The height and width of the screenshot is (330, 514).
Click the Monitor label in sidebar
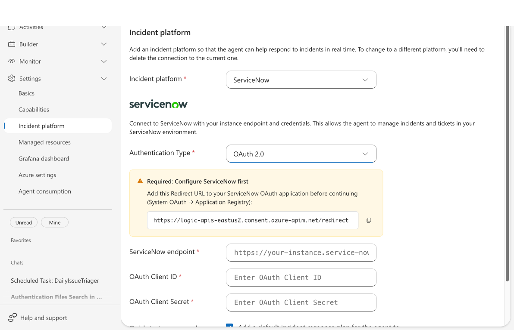(x=30, y=62)
